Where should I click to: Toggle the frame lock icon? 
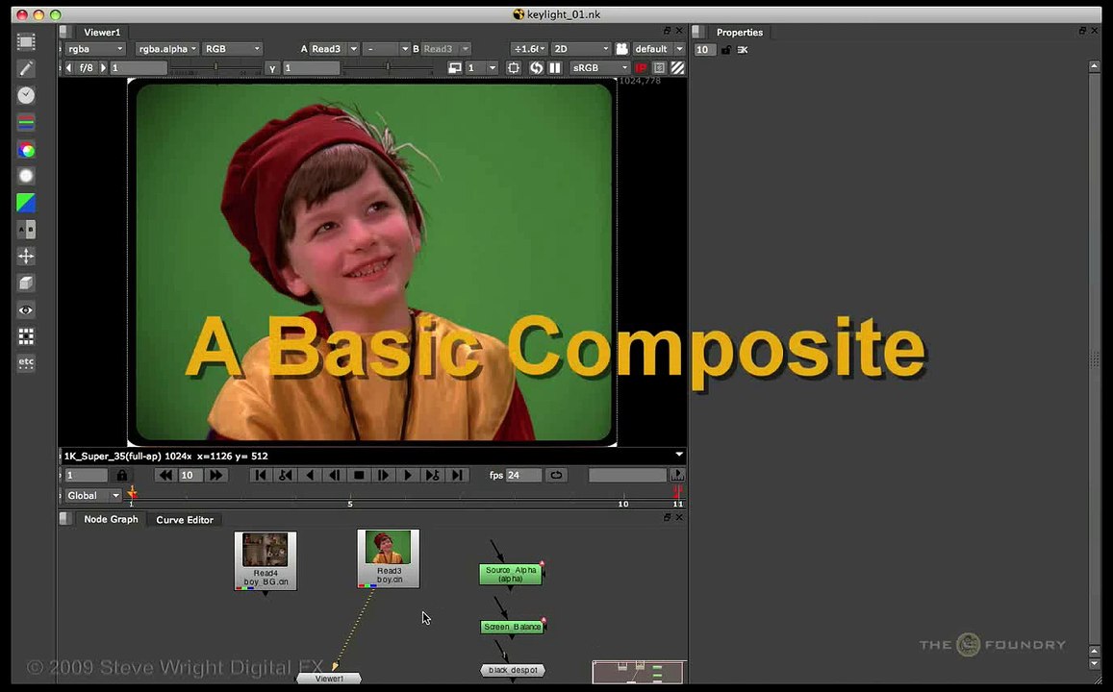(x=122, y=475)
